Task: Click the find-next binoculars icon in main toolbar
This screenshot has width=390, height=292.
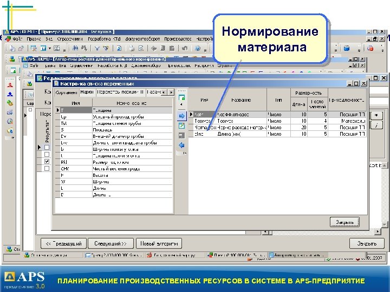Action: (84, 48)
